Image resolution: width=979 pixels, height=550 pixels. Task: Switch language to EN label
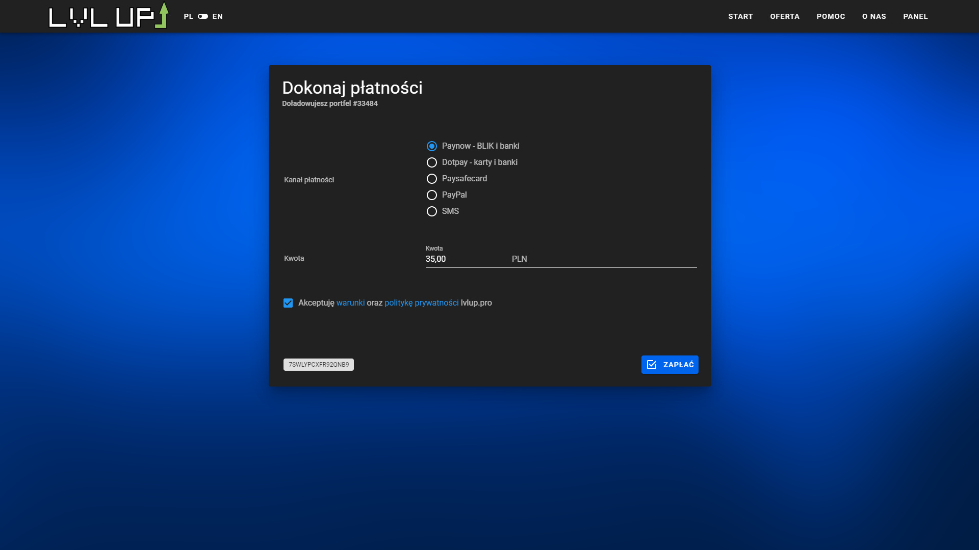tap(218, 16)
